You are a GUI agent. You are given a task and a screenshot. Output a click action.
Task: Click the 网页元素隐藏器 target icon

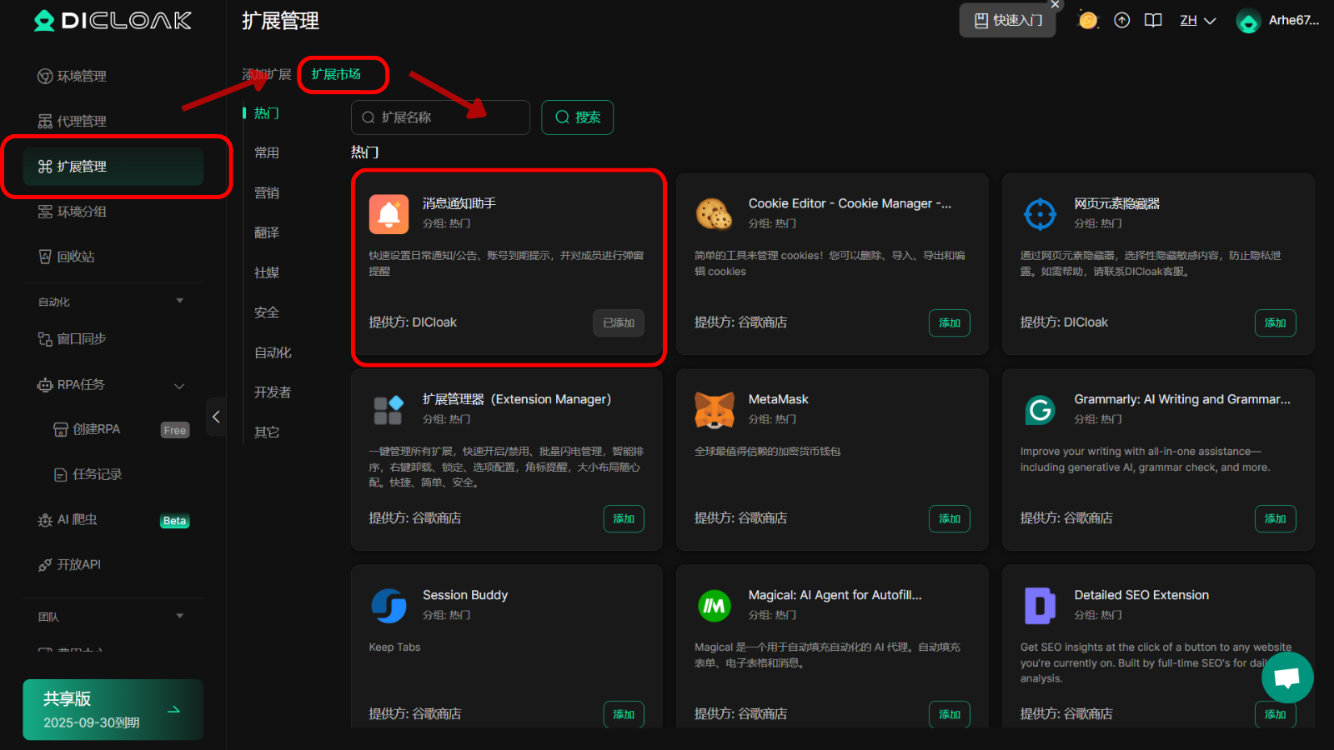[1041, 214]
